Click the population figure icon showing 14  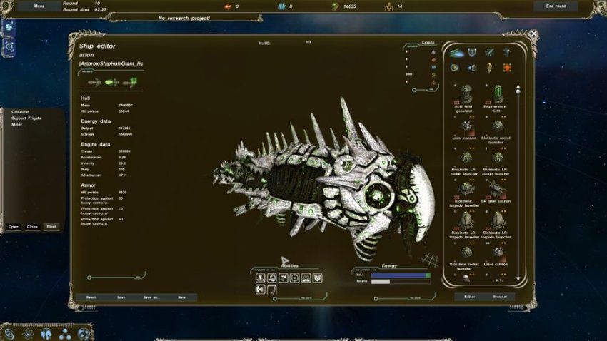389,6
